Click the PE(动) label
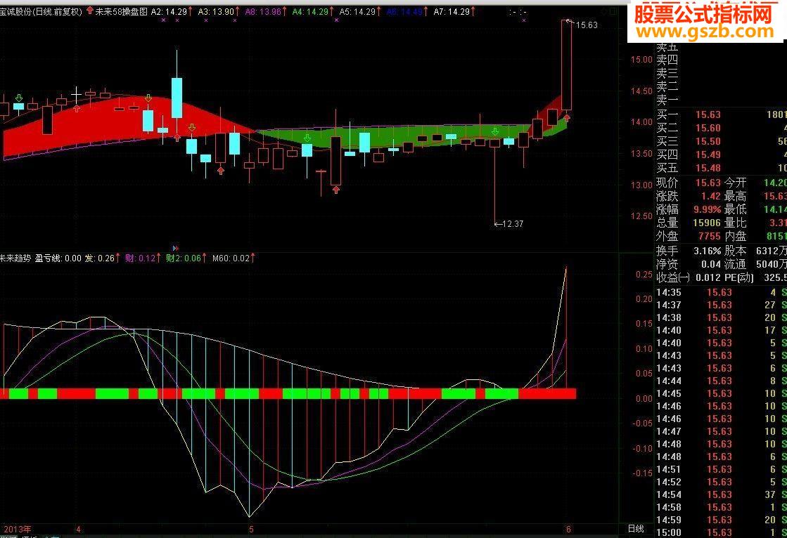This screenshot has height=538, width=787. pos(738,277)
